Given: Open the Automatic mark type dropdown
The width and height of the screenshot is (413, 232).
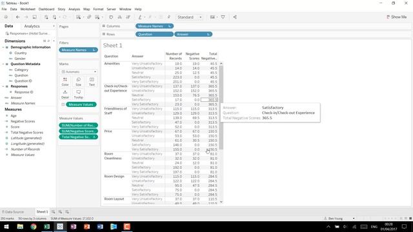Looking at the screenshot, I should 78,72.
